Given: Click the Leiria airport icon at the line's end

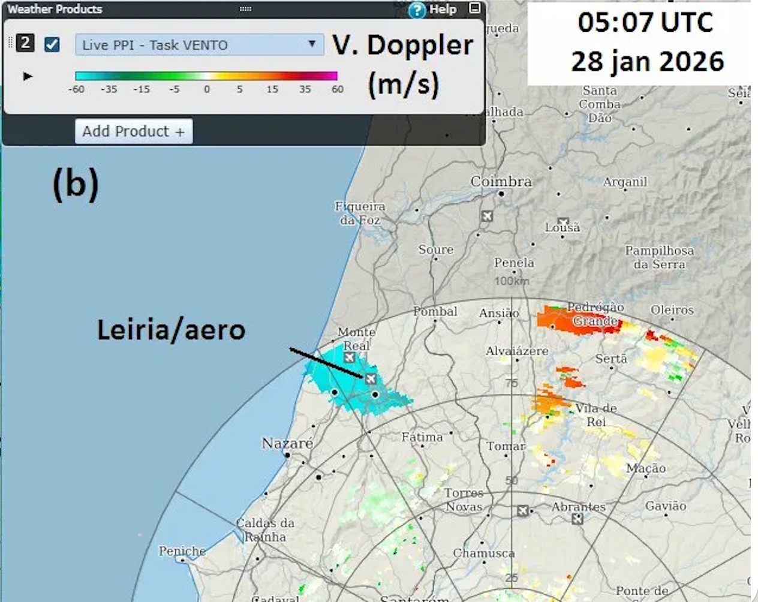Looking at the screenshot, I should click(x=371, y=379).
